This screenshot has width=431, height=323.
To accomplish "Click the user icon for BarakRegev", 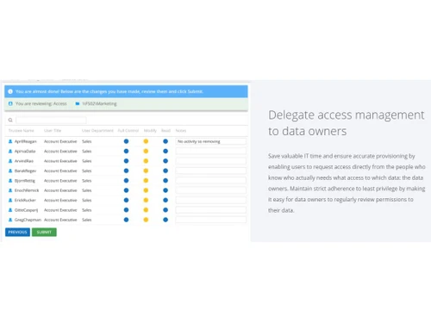I will [10, 171].
